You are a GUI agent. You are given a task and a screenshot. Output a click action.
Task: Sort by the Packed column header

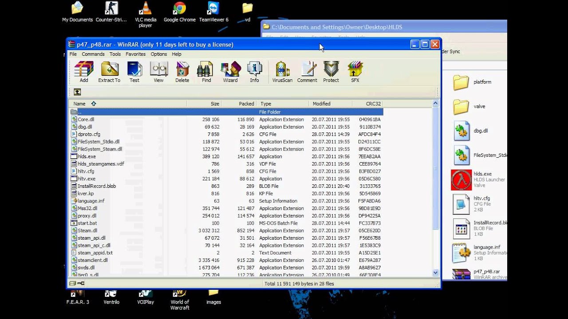(x=239, y=104)
